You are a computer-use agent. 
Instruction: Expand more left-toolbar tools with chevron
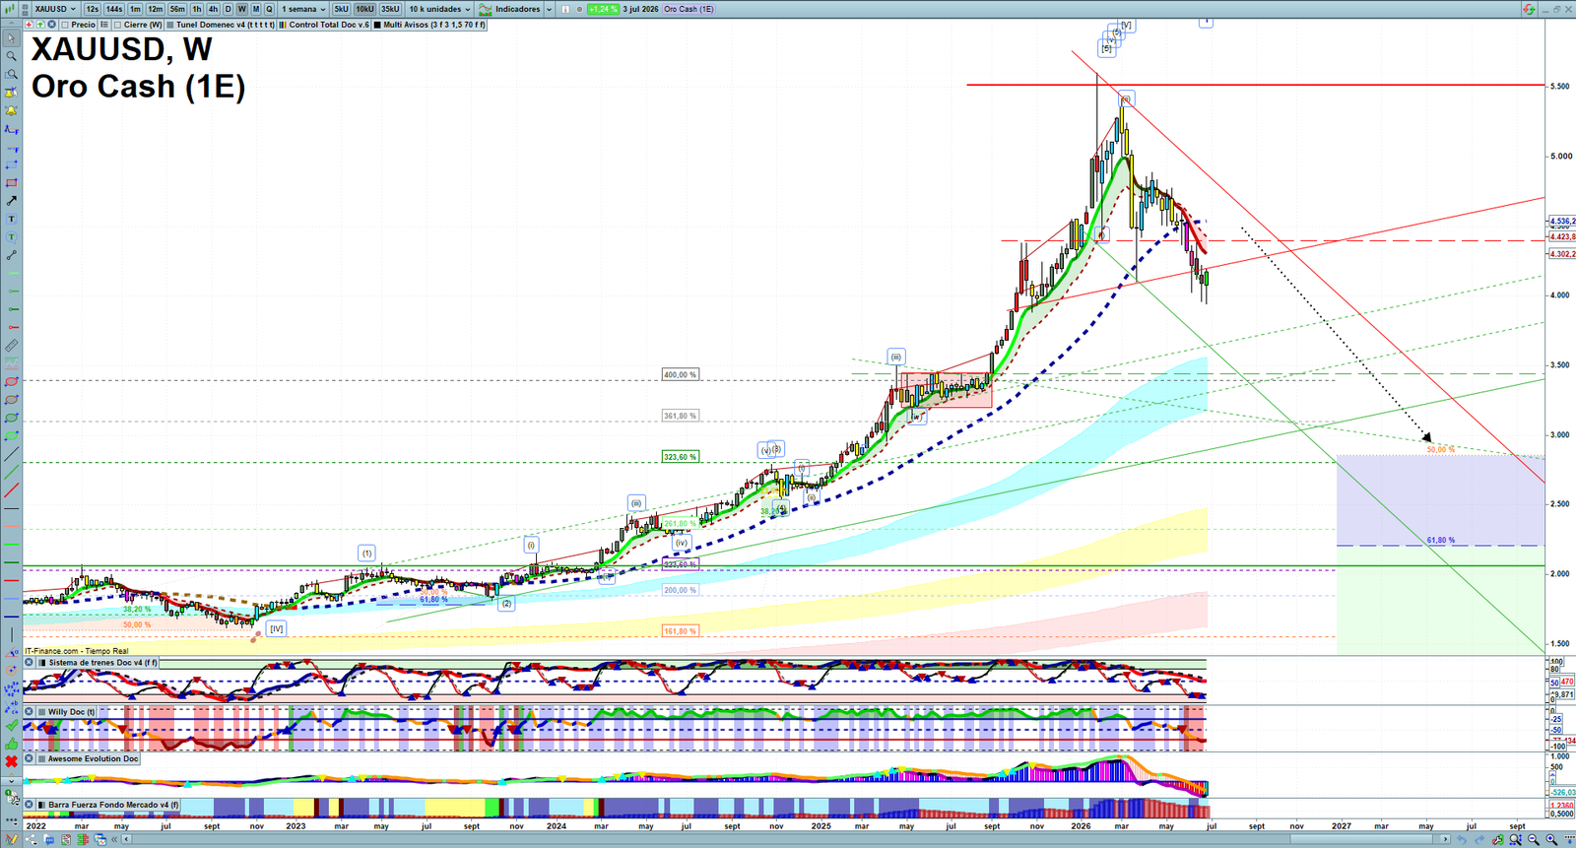click(12, 781)
